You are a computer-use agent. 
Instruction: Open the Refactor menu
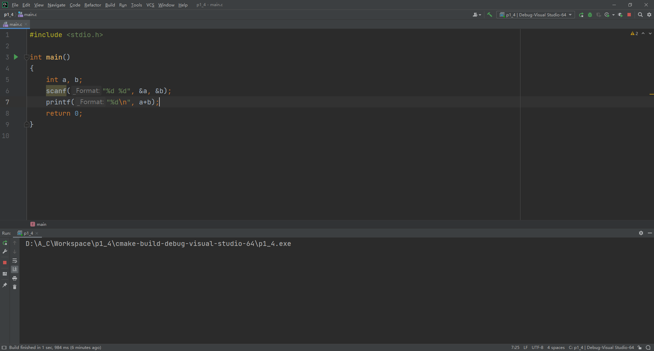93,5
